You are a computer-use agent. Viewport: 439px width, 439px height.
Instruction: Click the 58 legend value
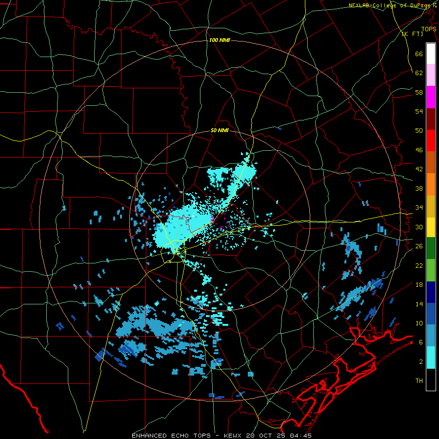[x=419, y=92]
